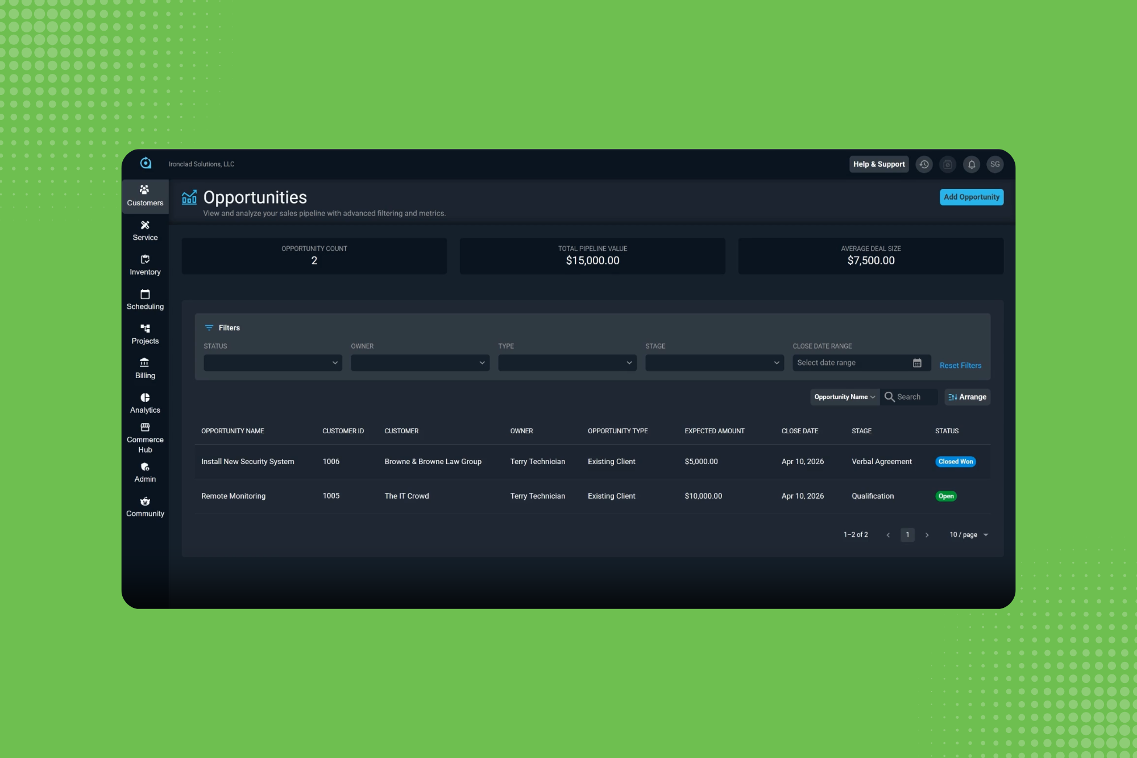Switch to the Customers section
Viewport: 1137px width, 758px height.
click(x=145, y=196)
